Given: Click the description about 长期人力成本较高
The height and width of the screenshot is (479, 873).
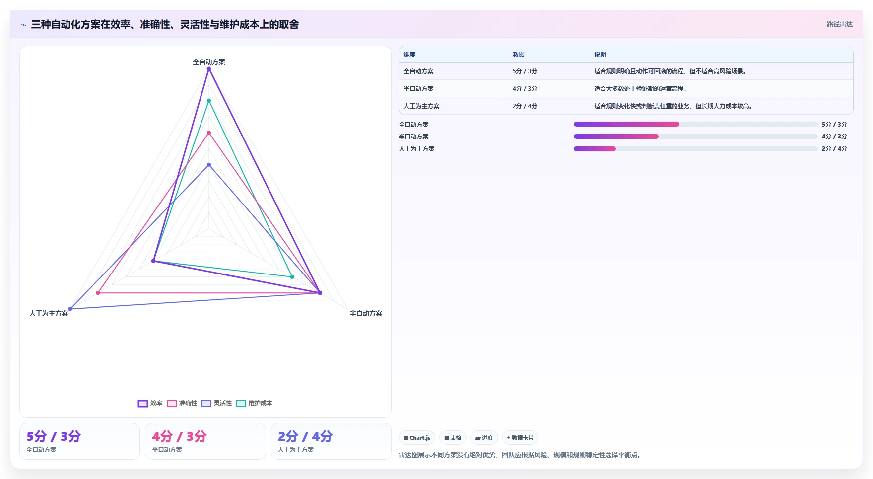Looking at the screenshot, I should click(x=673, y=106).
